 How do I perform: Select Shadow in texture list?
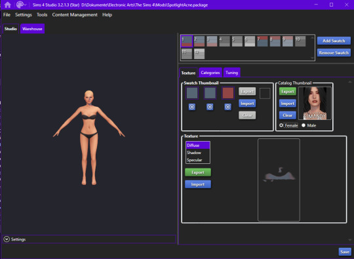point(198,153)
